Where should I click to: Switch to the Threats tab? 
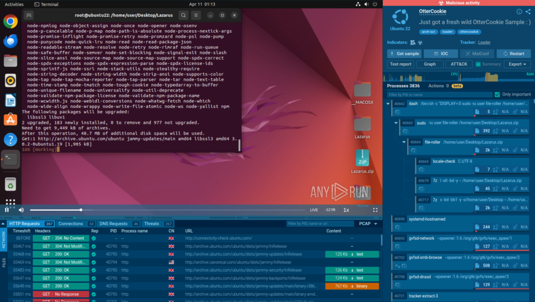152,224
